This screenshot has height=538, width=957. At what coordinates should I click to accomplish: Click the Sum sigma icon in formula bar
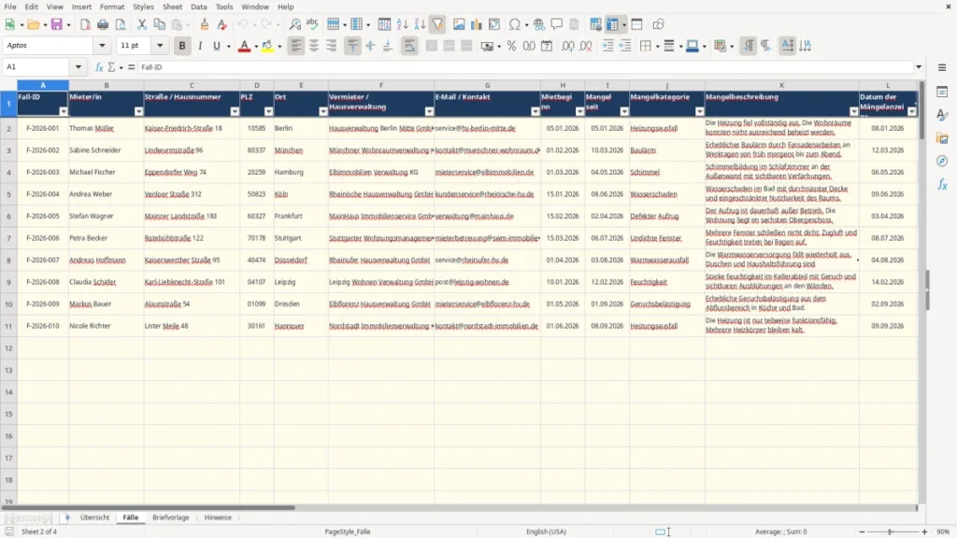tap(111, 67)
